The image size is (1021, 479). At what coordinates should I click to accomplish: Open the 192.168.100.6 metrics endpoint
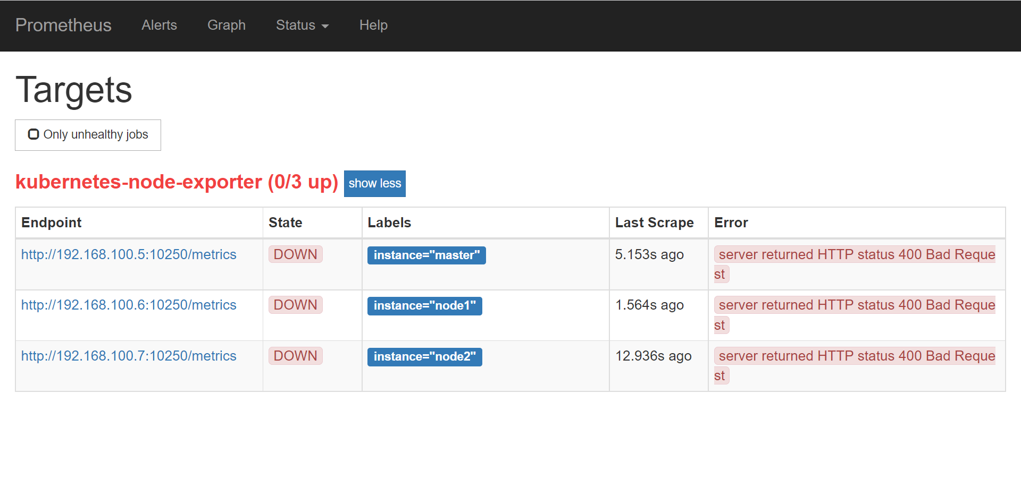pos(129,305)
